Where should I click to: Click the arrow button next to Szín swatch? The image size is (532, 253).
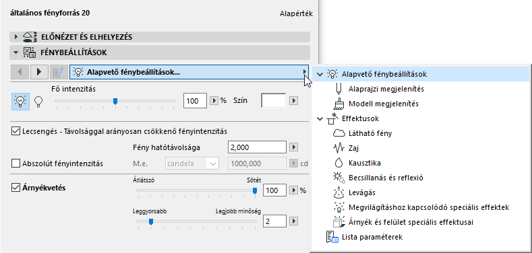coord(295,101)
